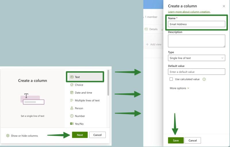Click the info icon next to Use calculated value
Screen dimensions: 230x147
coord(204,79)
